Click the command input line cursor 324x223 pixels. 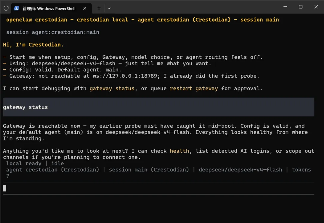pos(5,188)
